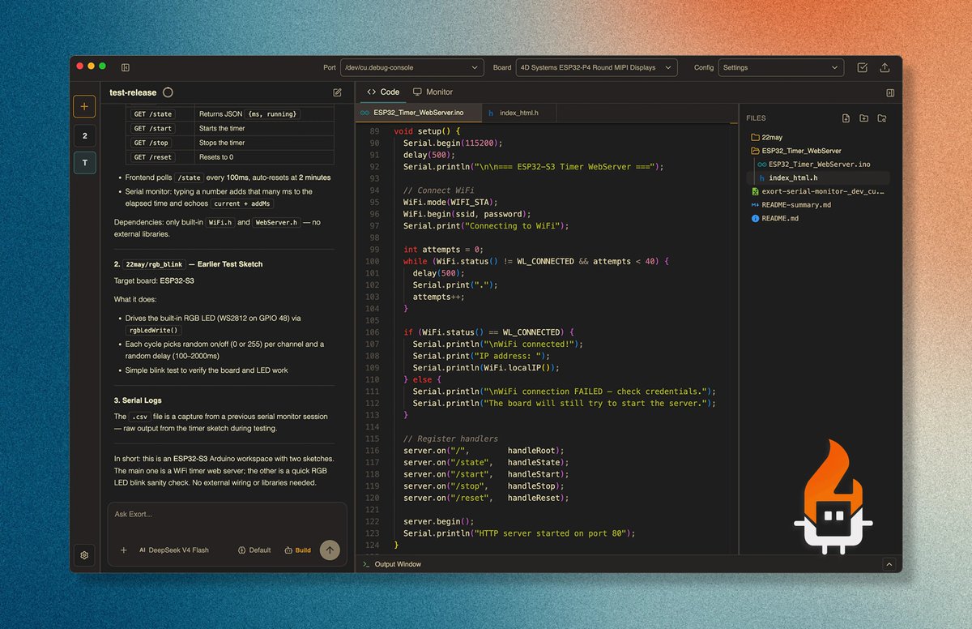Viewport: 972px width, 629px height.
Task: Click the new file icon in Files panel
Action: [846, 118]
